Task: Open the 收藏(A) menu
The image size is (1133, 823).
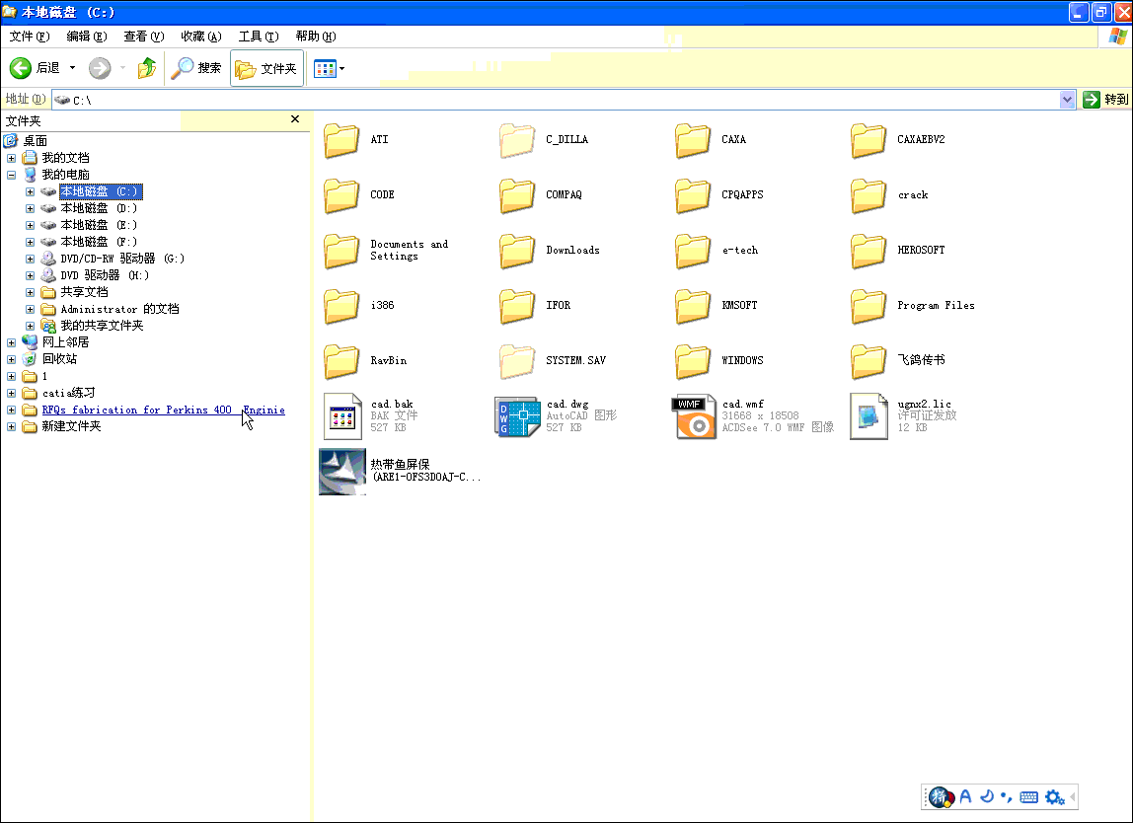Action: point(201,37)
